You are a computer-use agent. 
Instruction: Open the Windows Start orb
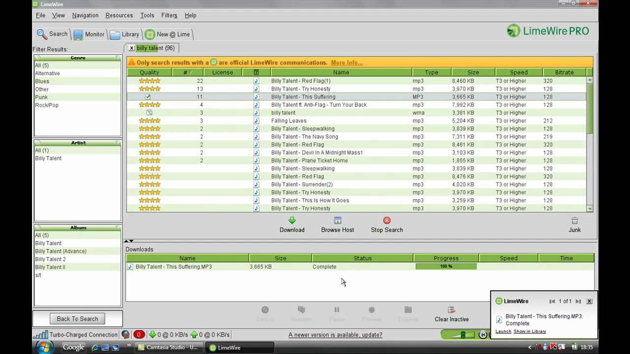click(x=45, y=347)
